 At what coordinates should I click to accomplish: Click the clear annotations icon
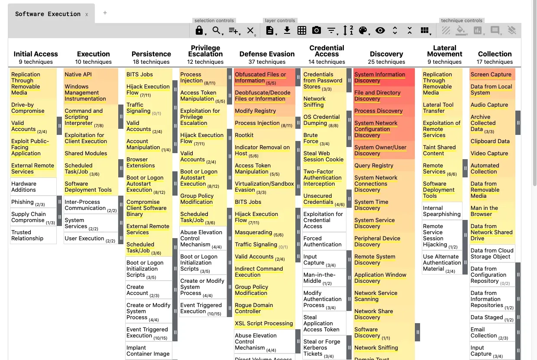coord(512,30)
